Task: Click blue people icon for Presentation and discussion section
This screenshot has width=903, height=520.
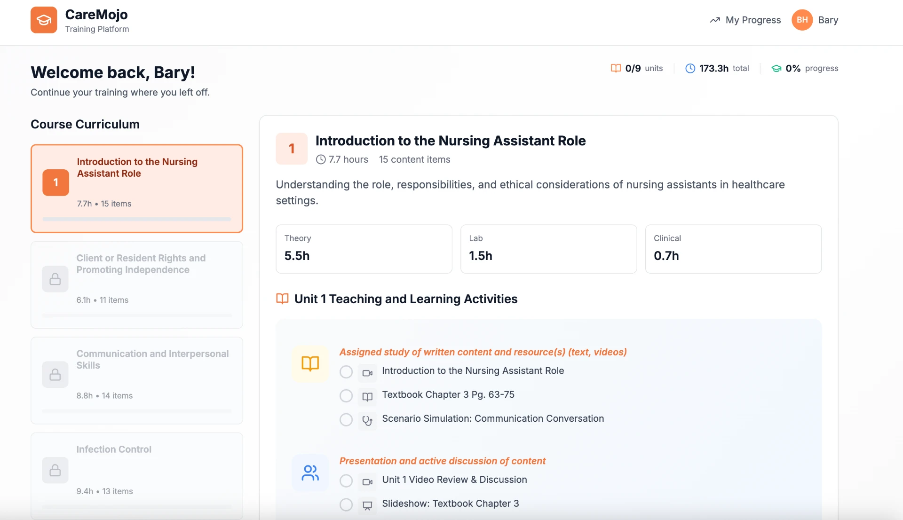Action: click(310, 473)
